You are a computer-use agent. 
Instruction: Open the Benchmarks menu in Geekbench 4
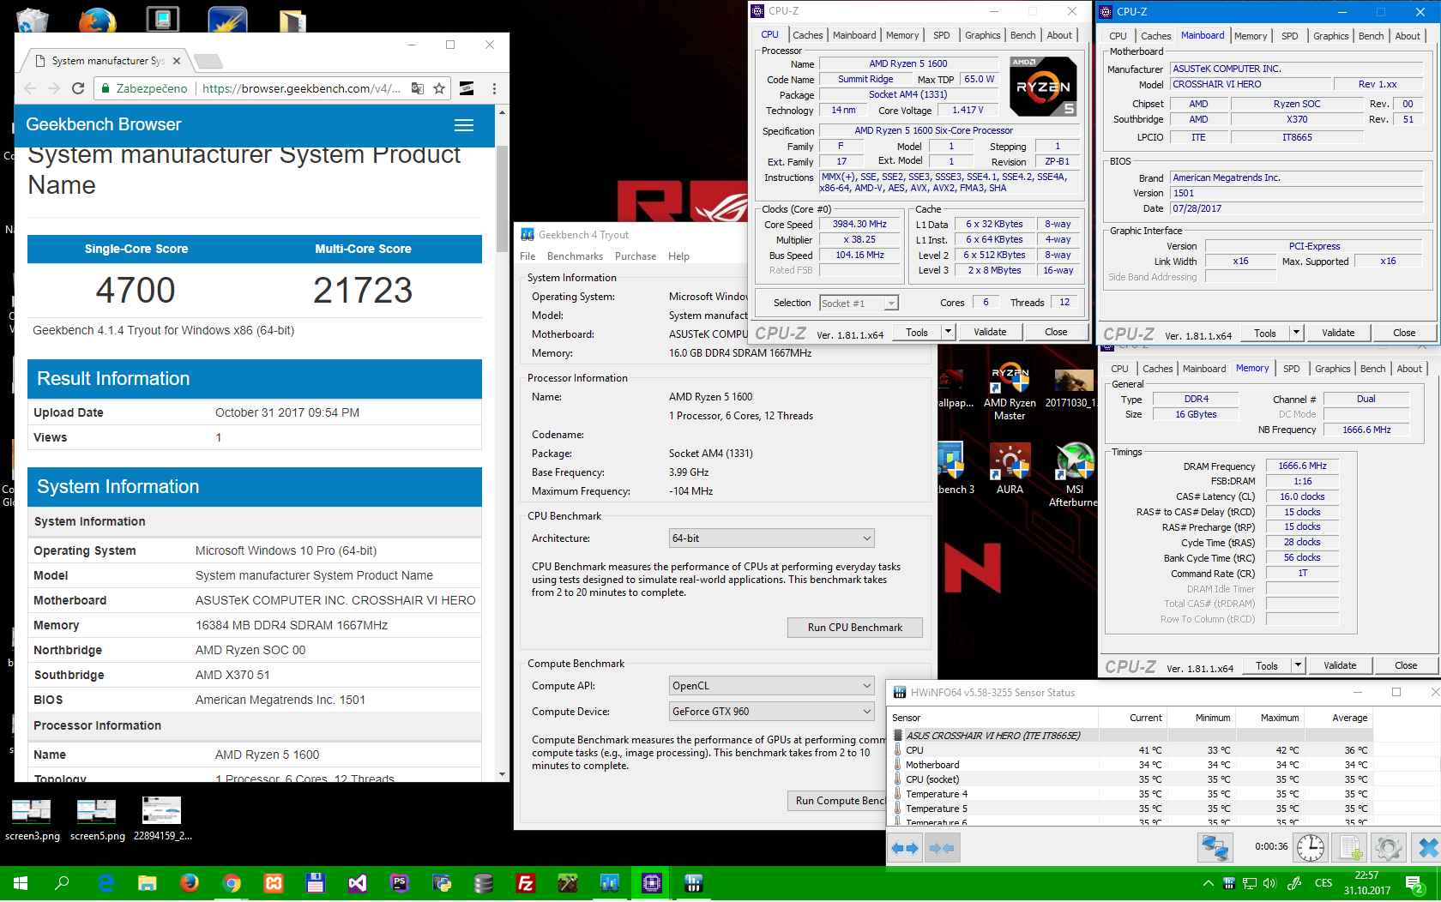(575, 256)
